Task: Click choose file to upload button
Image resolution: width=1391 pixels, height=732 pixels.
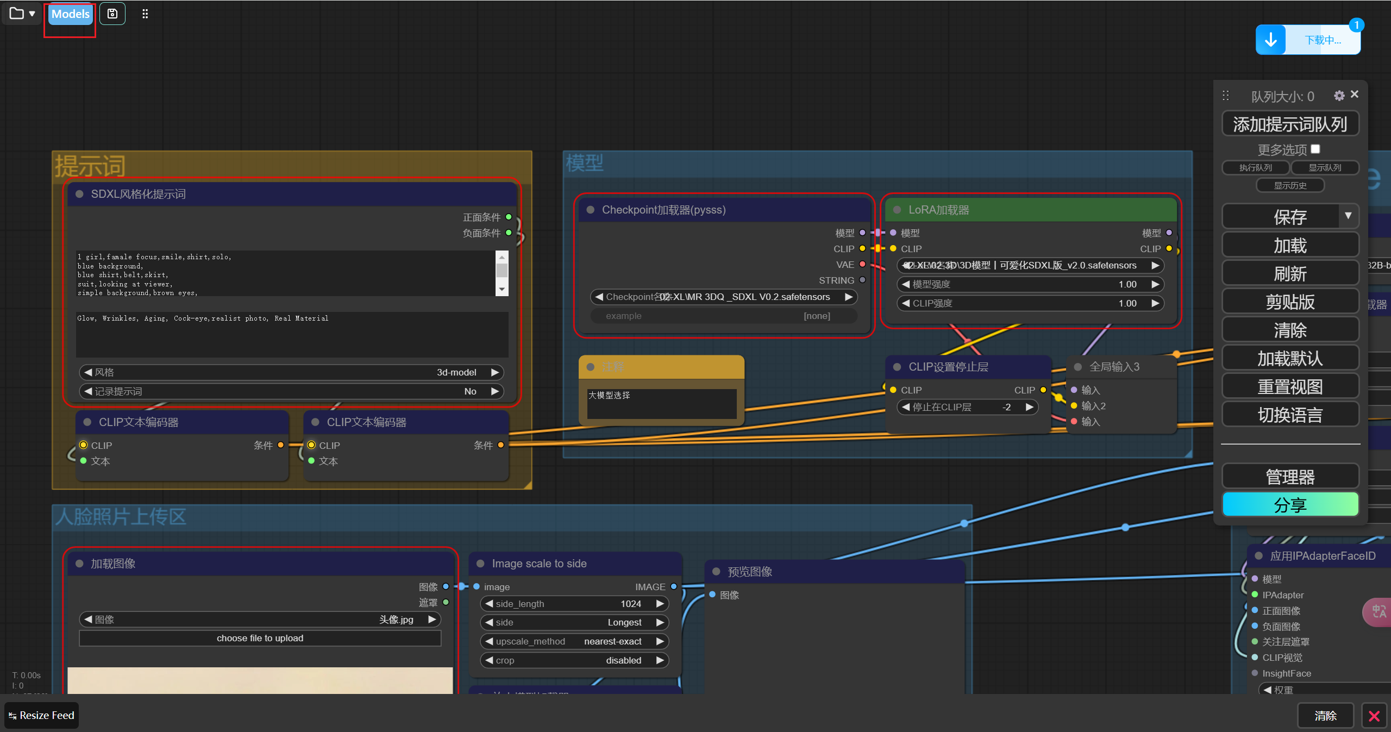Action: click(x=260, y=638)
